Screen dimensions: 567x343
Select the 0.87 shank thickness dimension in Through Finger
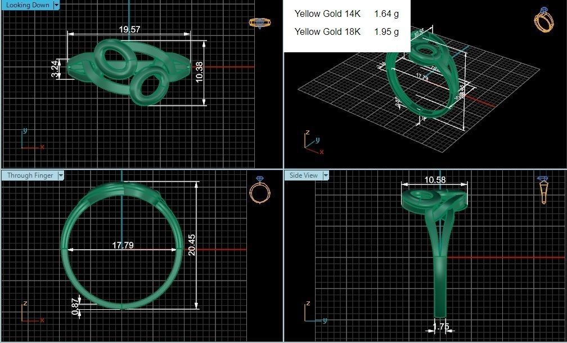[x=75, y=306]
